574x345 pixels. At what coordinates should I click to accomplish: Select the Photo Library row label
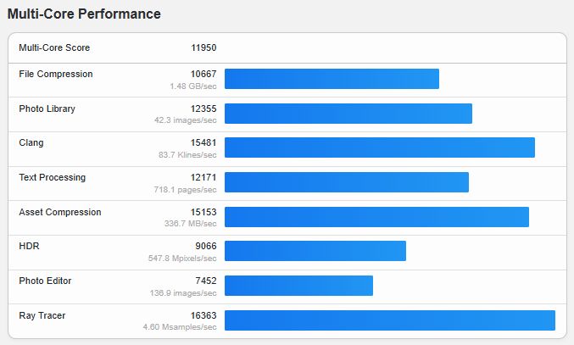[47, 109]
